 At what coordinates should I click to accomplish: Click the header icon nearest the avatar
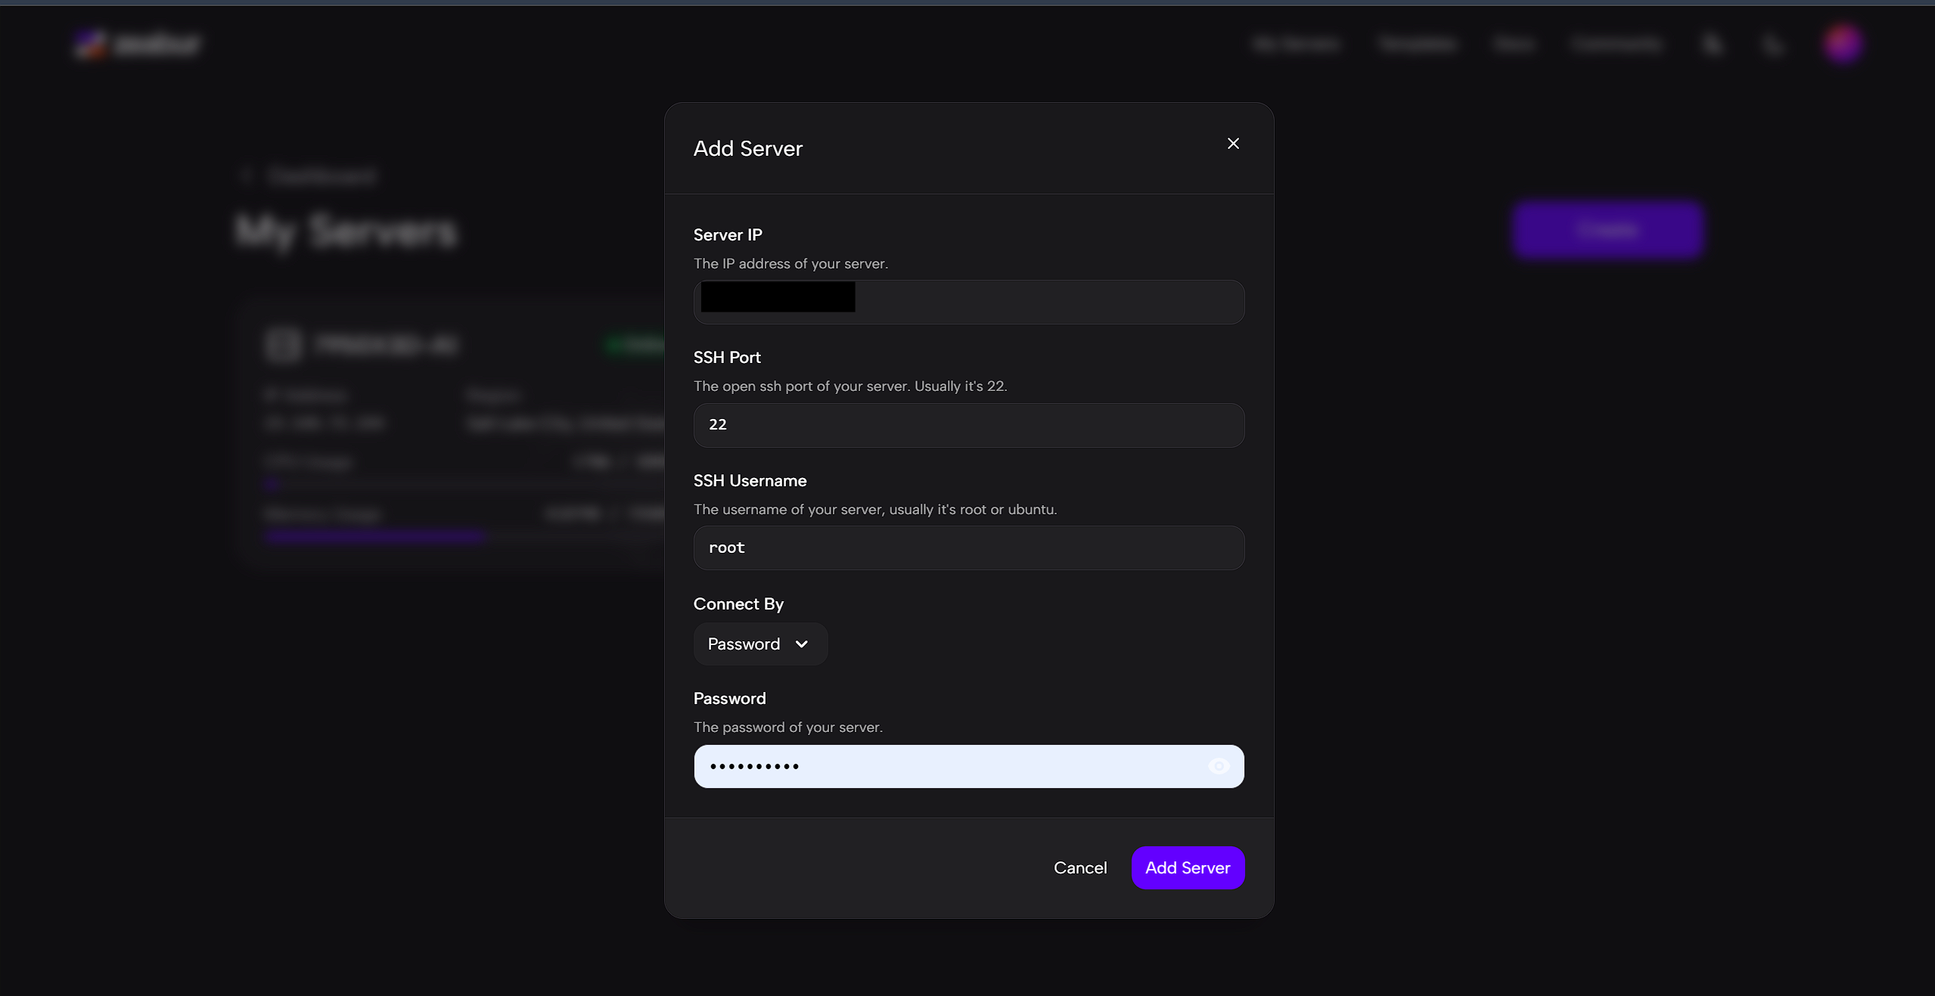click(1772, 45)
